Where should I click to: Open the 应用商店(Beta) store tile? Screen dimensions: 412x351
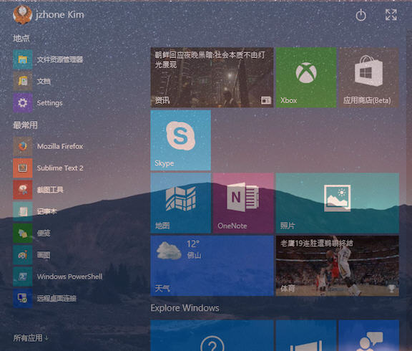(x=368, y=77)
